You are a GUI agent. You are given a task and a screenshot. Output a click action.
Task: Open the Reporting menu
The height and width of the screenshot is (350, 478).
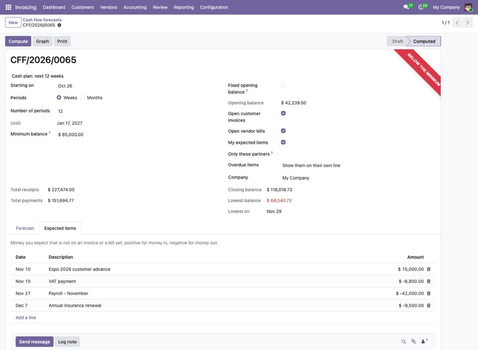pos(183,7)
